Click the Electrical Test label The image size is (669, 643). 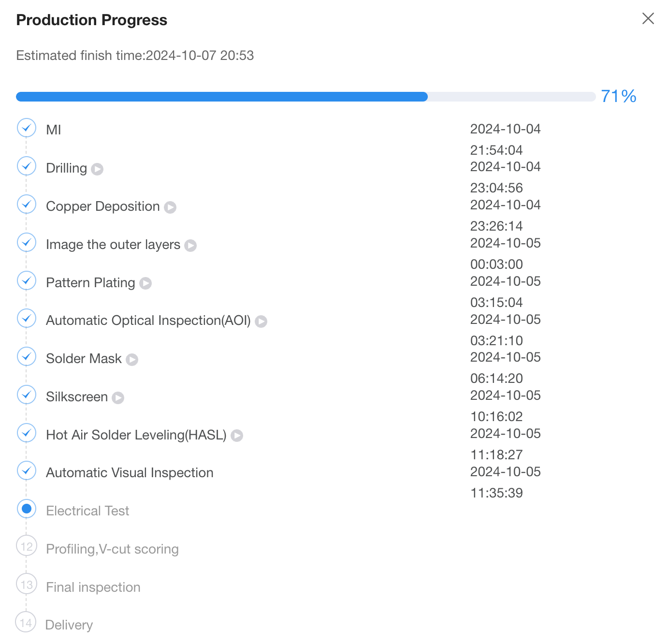pos(87,511)
